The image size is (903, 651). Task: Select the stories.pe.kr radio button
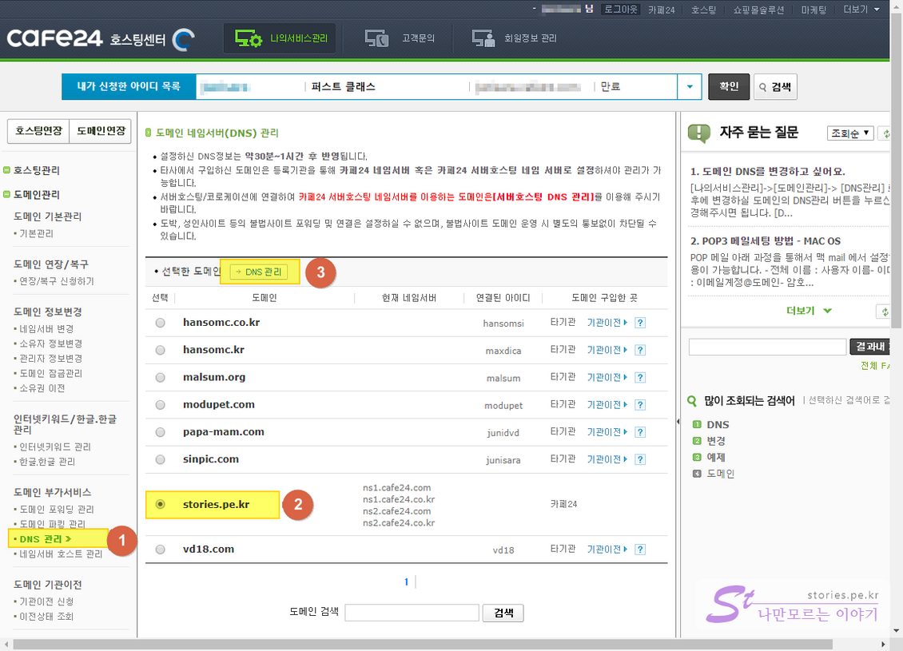(x=161, y=505)
